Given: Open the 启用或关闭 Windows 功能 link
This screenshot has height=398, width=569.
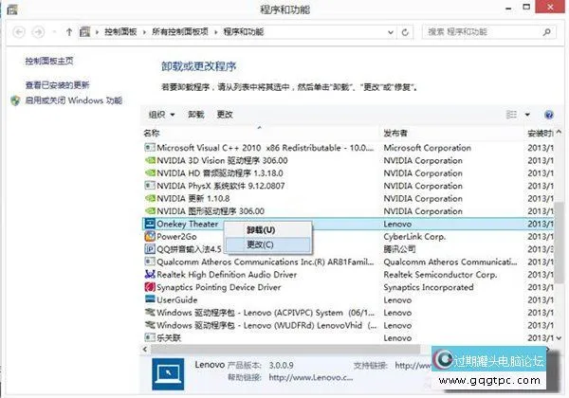Looking at the screenshot, I should (x=73, y=99).
